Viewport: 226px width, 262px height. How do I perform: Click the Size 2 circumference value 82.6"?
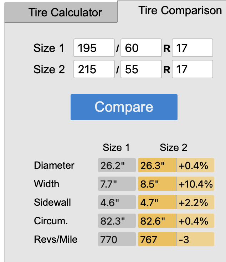pos(157,221)
